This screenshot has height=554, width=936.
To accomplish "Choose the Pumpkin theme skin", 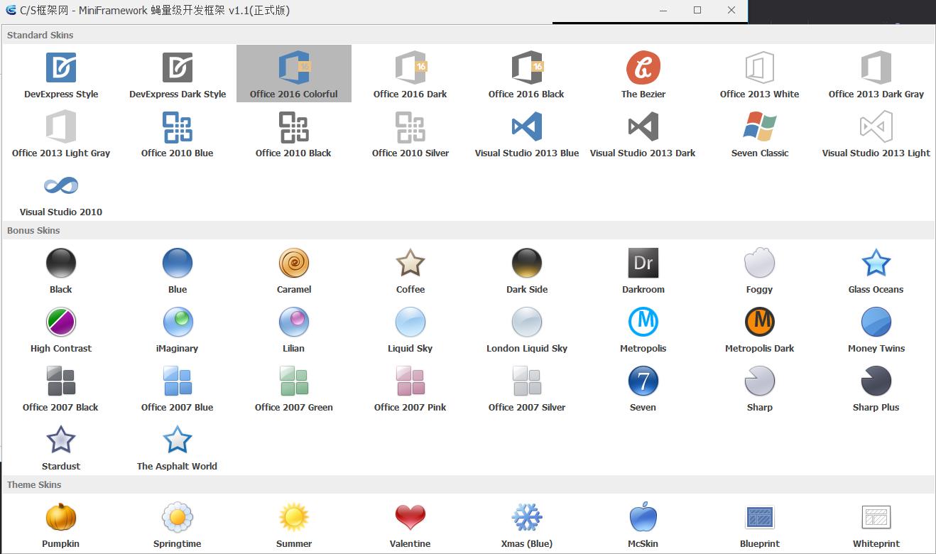I will point(60,523).
